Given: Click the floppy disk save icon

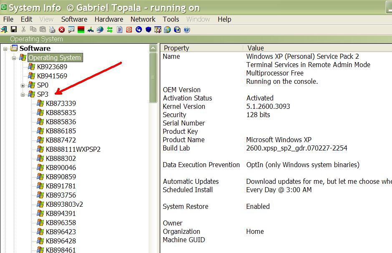Looking at the screenshot, I should coord(14,30).
